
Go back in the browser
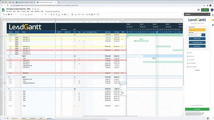click(x=2, y=5)
